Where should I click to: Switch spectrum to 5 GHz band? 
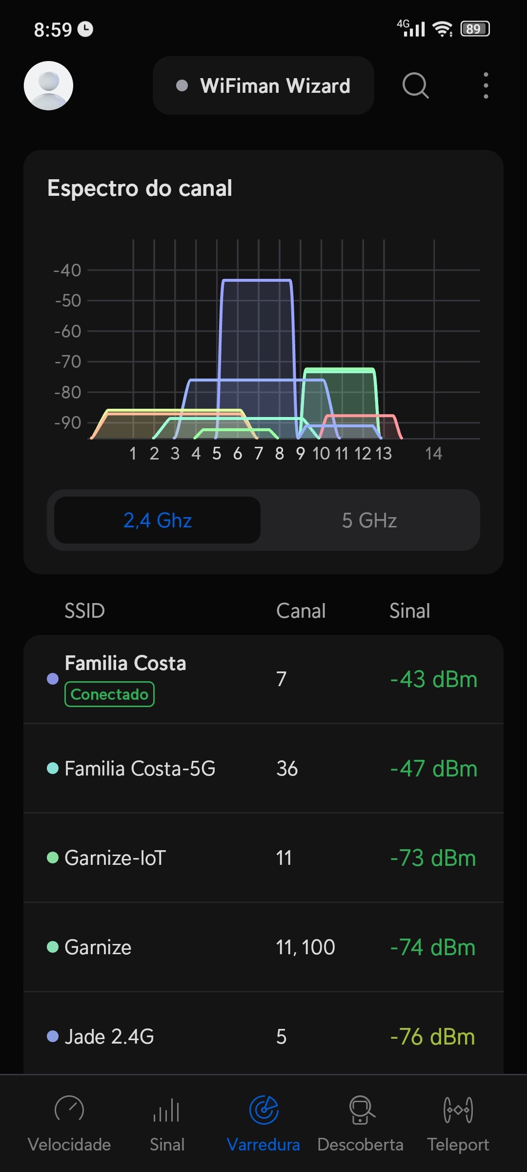coord(369,521)
